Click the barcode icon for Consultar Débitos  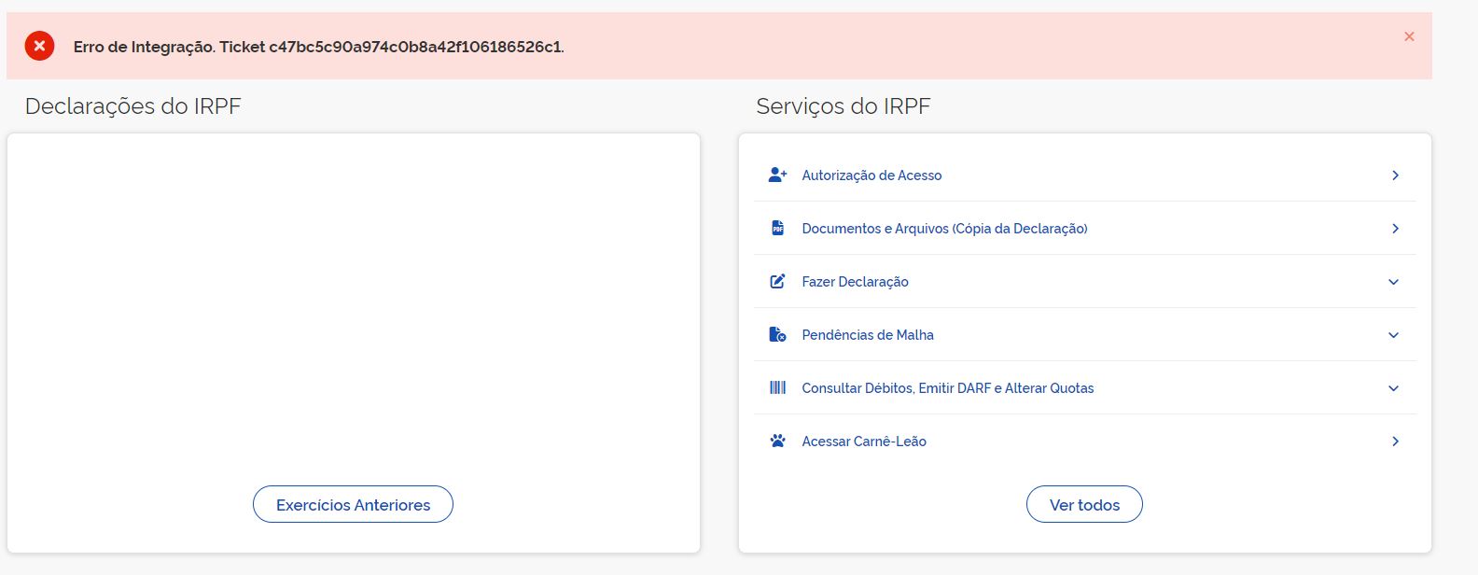(x=777, y=388)
